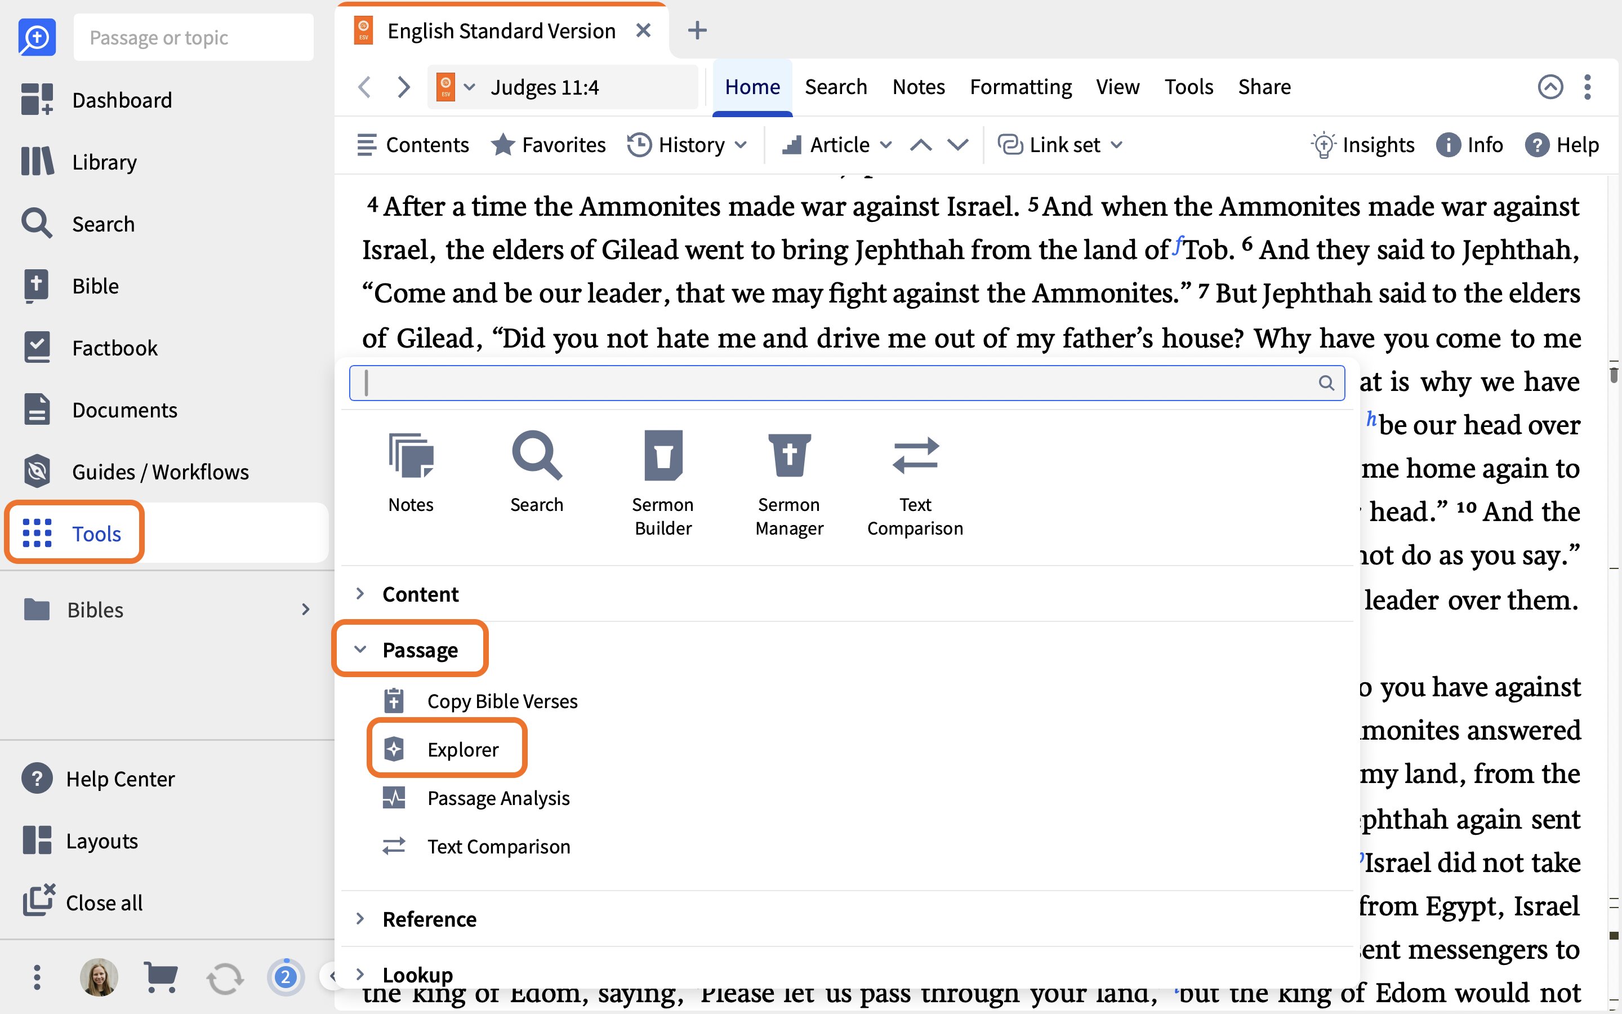
Task: Open the Sermon Manager tool
Action: (x=789, y=483)
